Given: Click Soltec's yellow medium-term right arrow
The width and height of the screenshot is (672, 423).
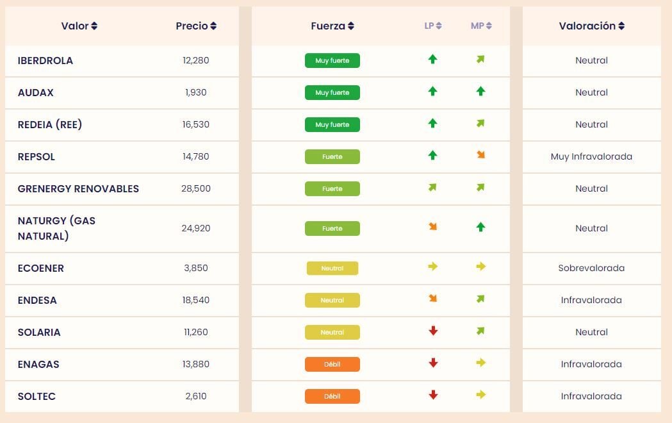Looking at the screenshot, I should tap(480, 395).
